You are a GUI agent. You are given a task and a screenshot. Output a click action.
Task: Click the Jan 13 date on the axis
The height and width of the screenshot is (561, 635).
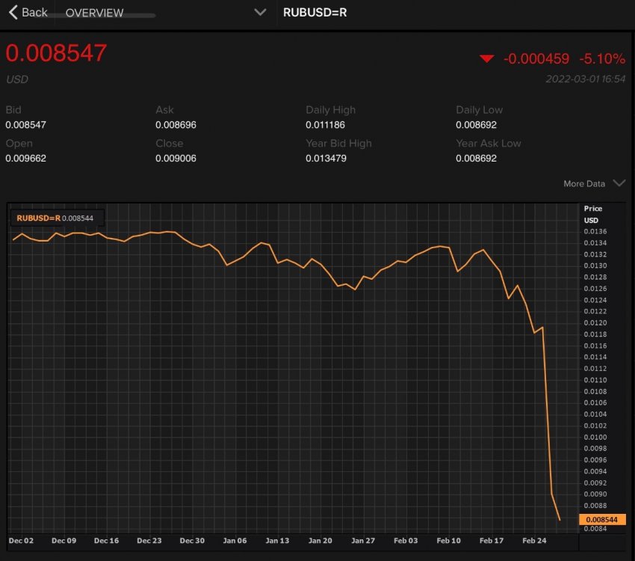click(x=277, y=540)
